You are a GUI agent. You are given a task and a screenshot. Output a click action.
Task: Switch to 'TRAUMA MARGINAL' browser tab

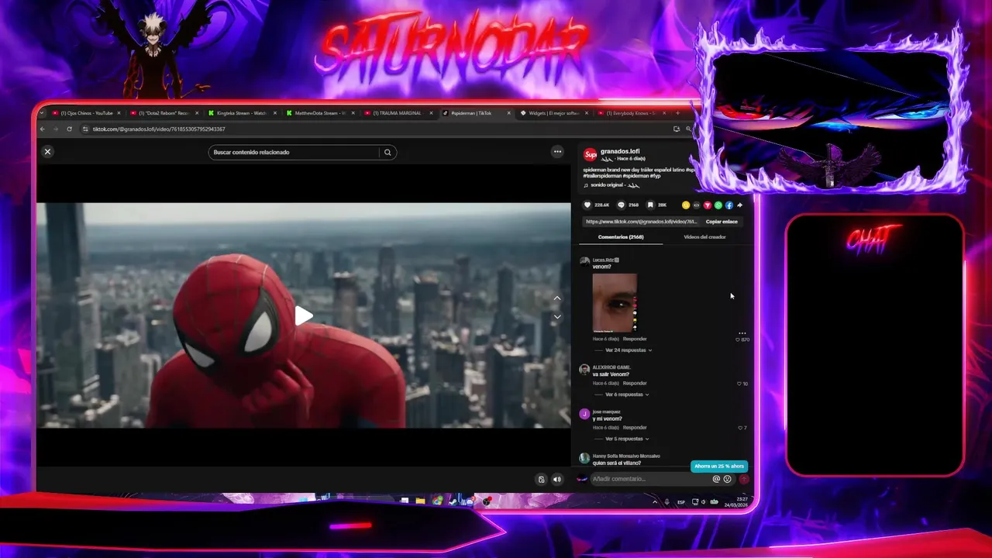pyautogui.click(x=398, y=113)
